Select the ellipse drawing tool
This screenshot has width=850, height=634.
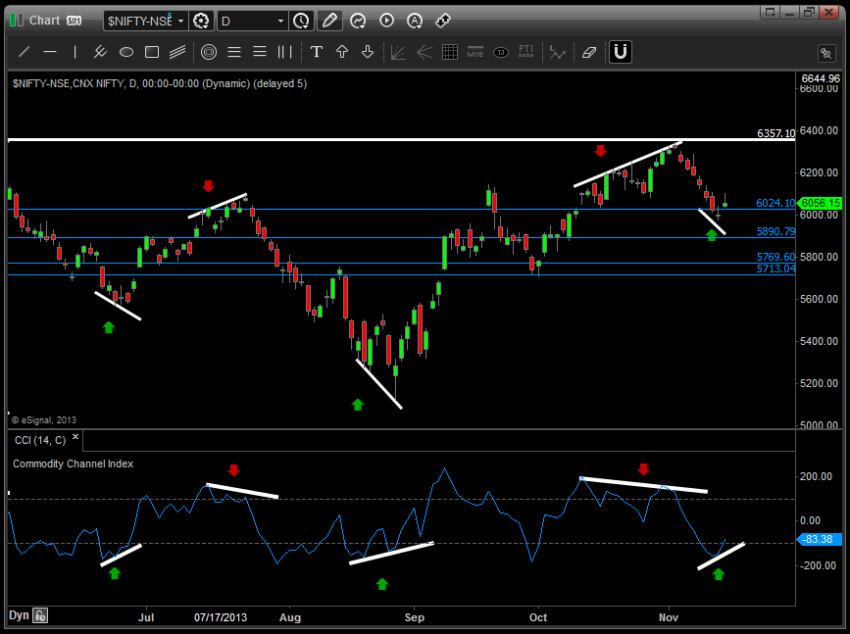click(x=126, y=52)
